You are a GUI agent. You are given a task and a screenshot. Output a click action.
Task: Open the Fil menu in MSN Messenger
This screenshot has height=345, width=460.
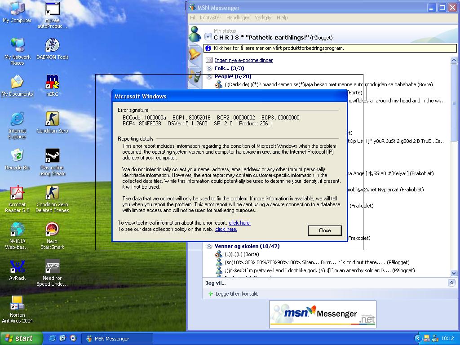[192, 18]
